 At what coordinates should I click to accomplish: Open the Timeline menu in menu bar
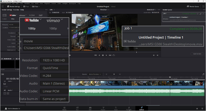[x=27, y=4]
